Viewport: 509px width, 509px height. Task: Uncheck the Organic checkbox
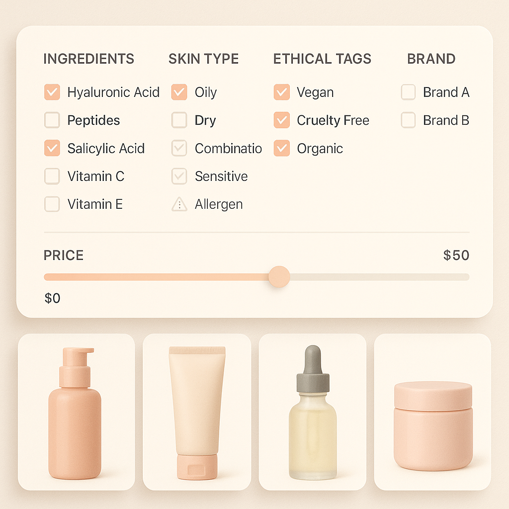click(281, 149)
